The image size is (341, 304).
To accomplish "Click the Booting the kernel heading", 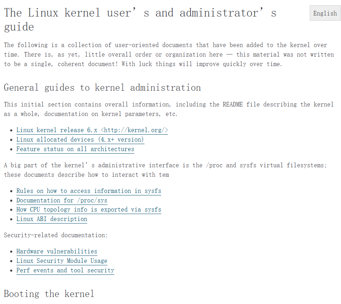I will point(48,294).
